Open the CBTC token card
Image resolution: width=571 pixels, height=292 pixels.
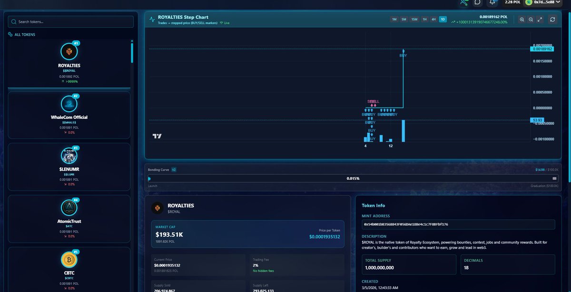(x=69, y=269)
